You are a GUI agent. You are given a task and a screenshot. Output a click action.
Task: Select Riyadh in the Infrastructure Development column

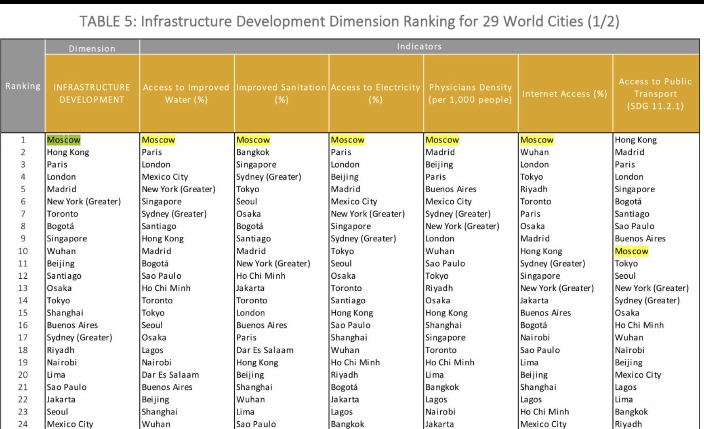point(61,350)
